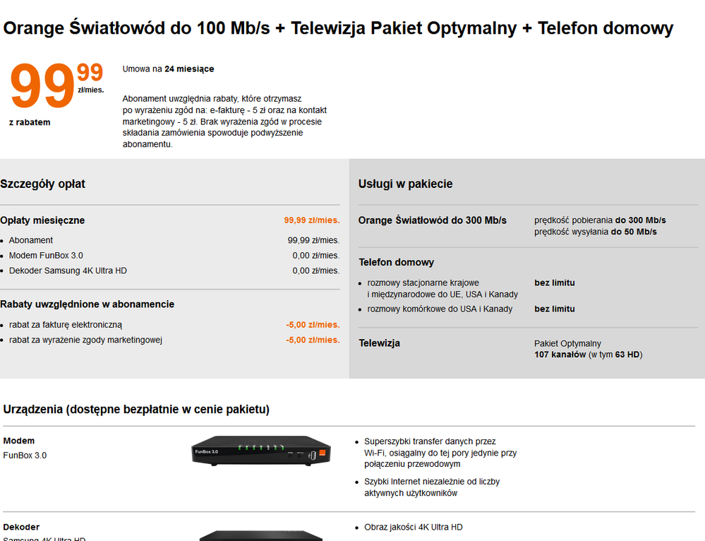Click the 'Orange Światłowód do 300 Mb/s' service label
The height and width of the screenshot is (541, 705).
[432, 220]
